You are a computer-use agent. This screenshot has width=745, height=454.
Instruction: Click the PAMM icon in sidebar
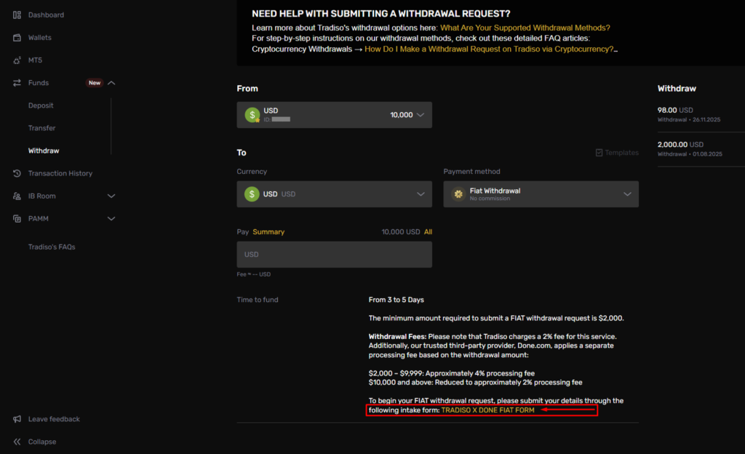click(17, 219)
